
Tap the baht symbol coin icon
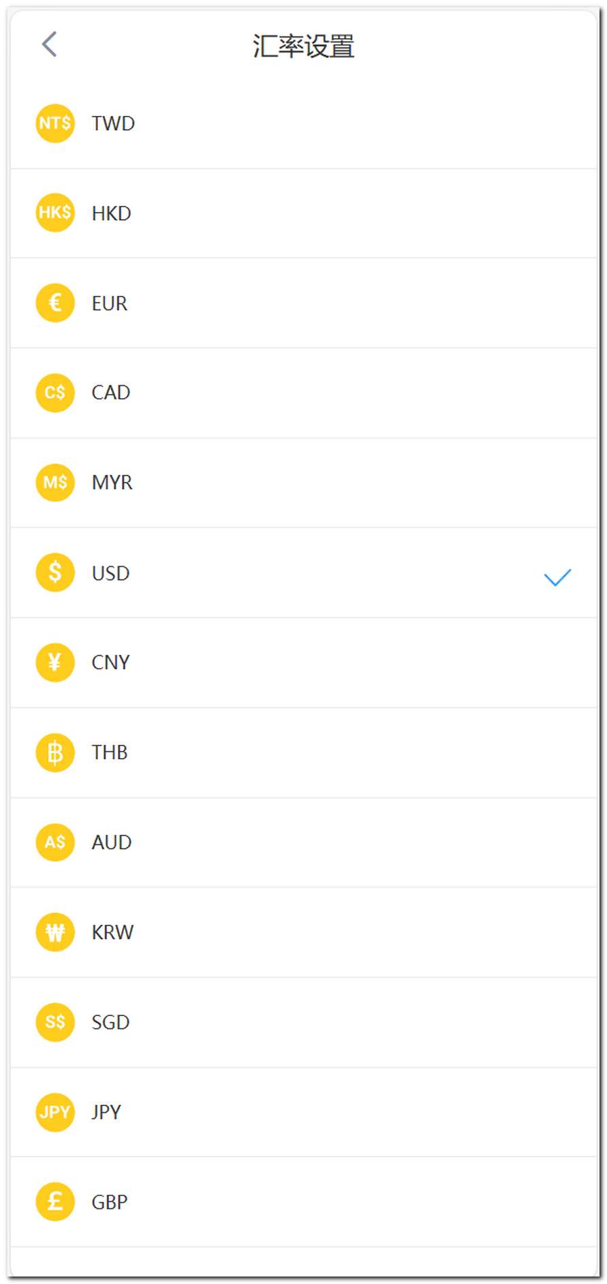click(55, 752)
